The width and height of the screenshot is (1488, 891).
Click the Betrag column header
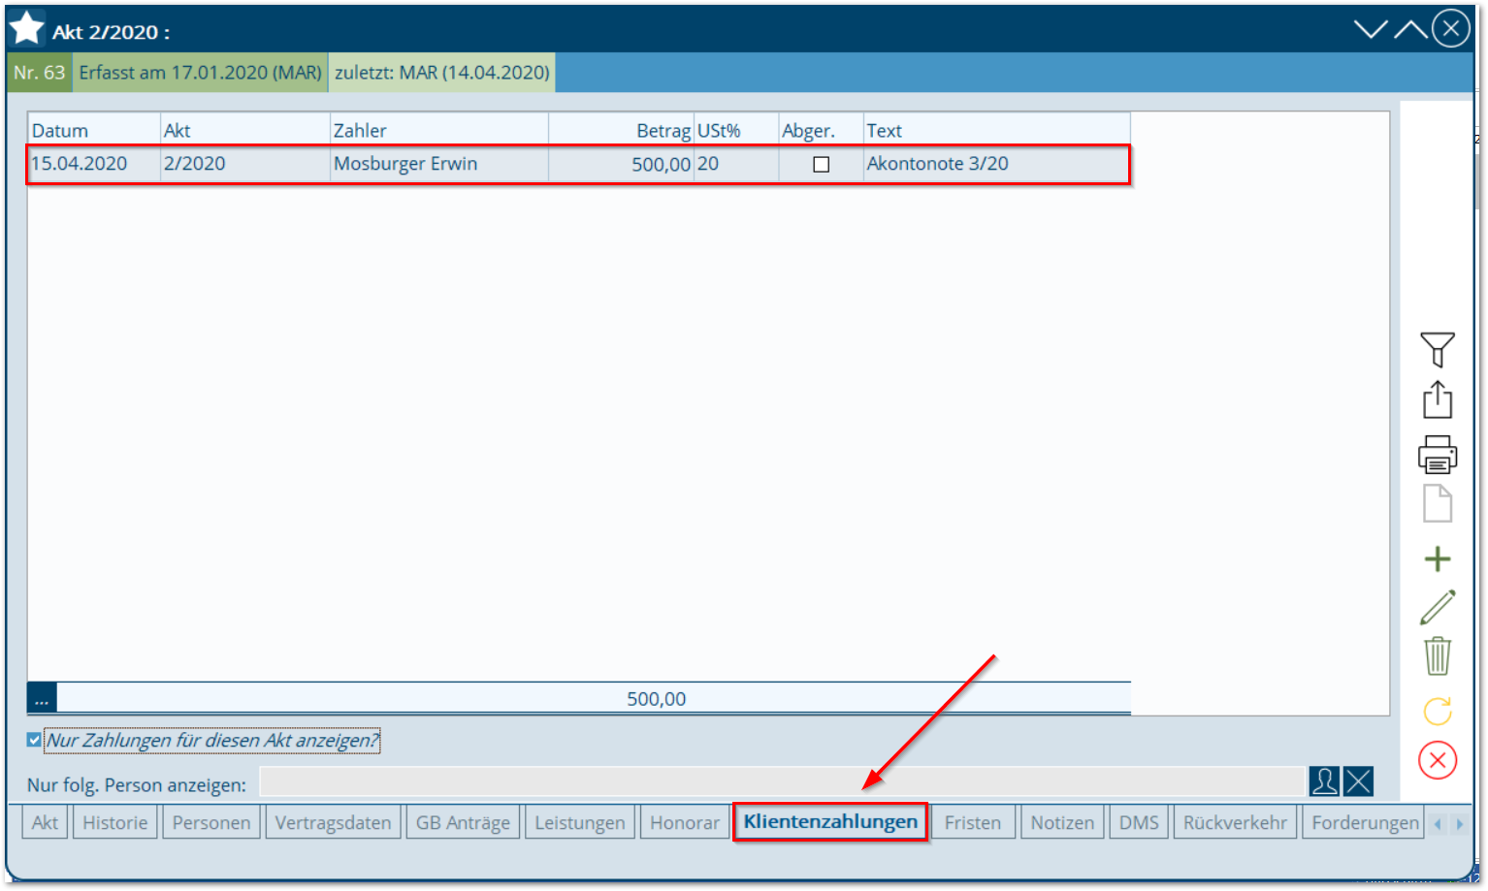[x=621, y=130]
